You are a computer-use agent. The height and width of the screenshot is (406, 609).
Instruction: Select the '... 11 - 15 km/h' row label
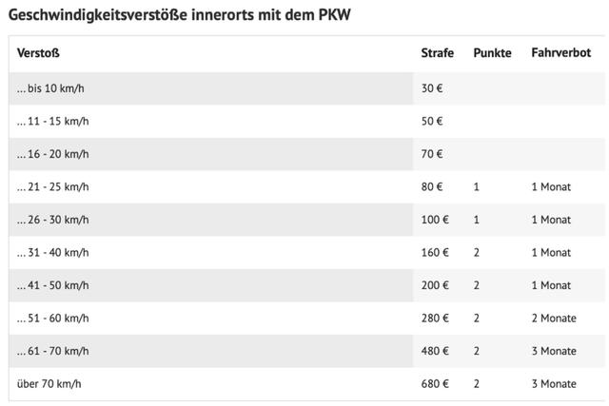(53, 121)
